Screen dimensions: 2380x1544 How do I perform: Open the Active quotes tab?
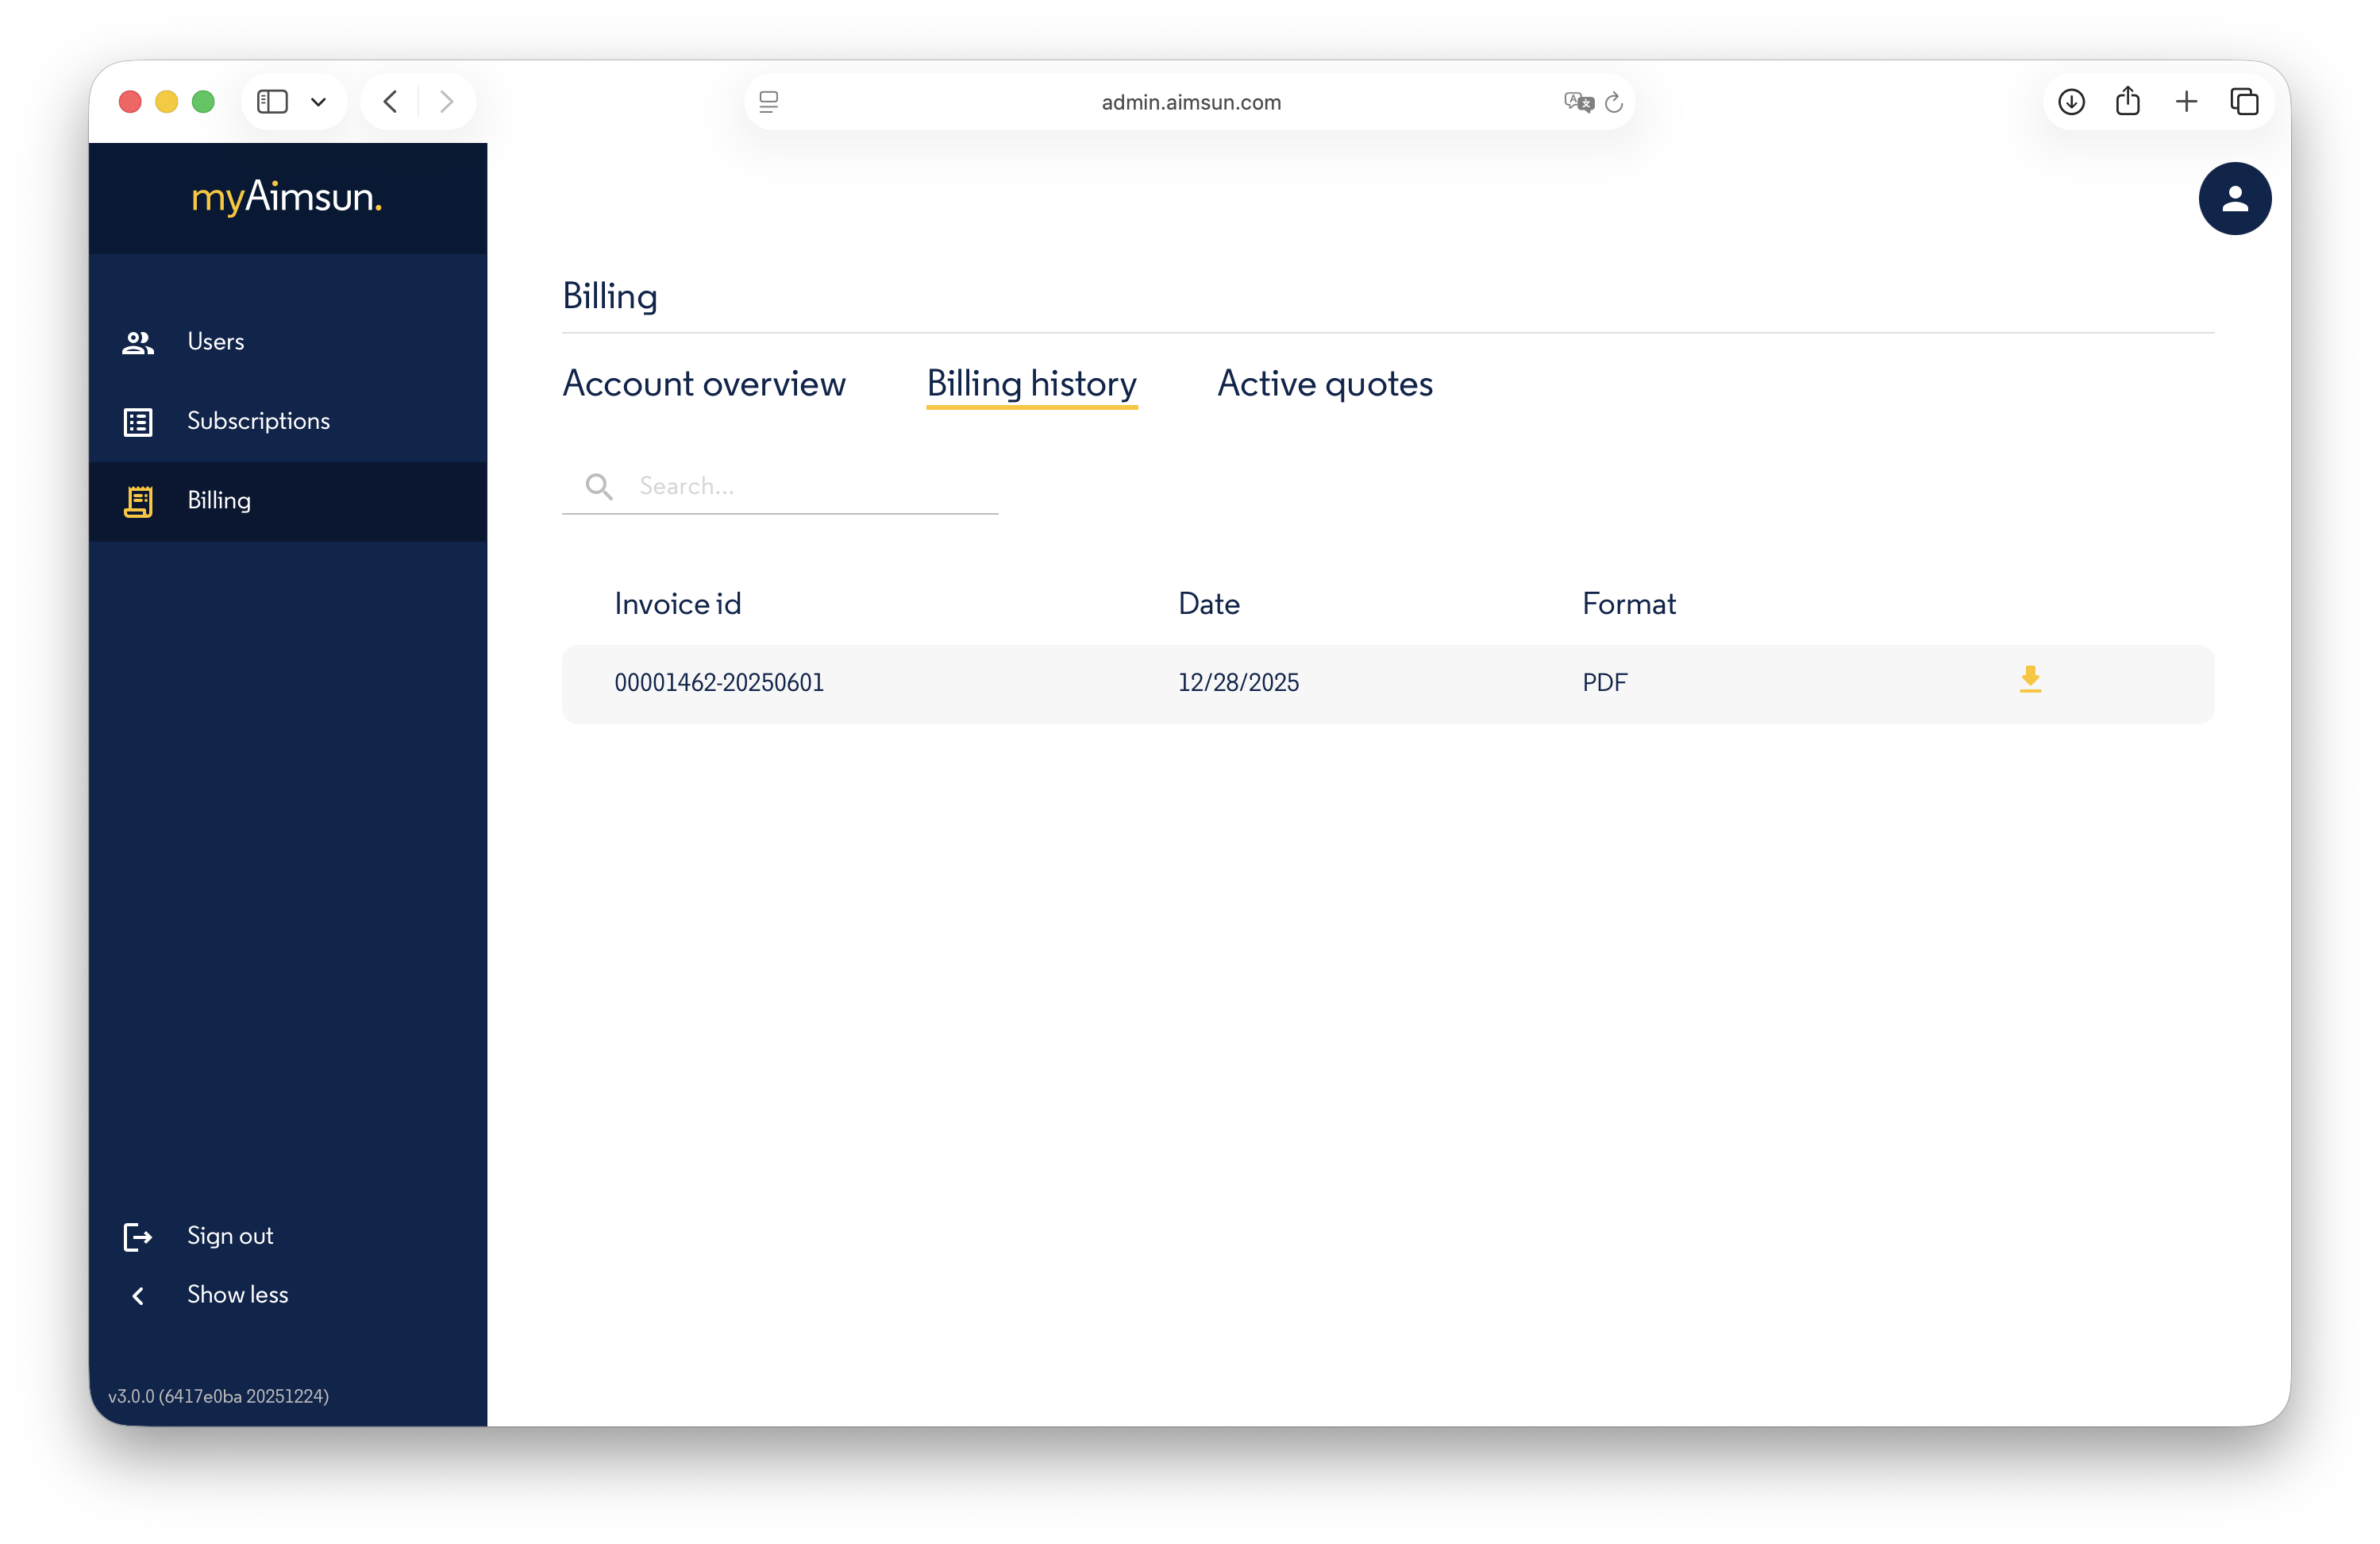[1325, 384]
